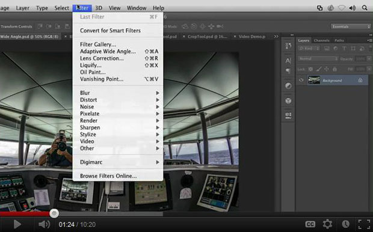Toggle lock transparent pixels
The image size is (373, 232).
point(310,69)
